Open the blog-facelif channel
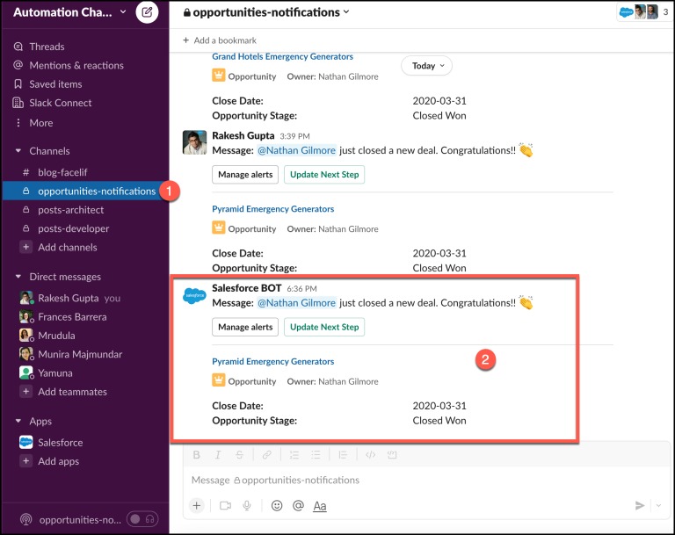Image resolution: width=675 pixels, height=535 pixels. (x=62, y=172)
